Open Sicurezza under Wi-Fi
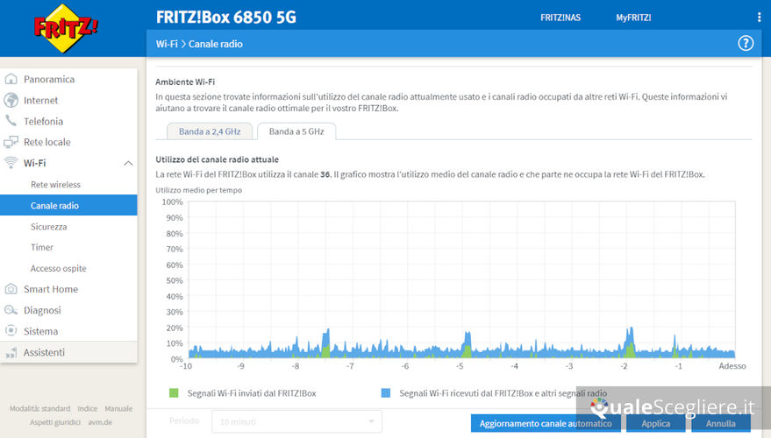This screenshot has height=438, width=771. (x=49, y=226)
